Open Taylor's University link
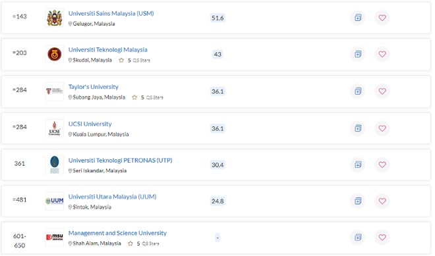 click(93, 87)
